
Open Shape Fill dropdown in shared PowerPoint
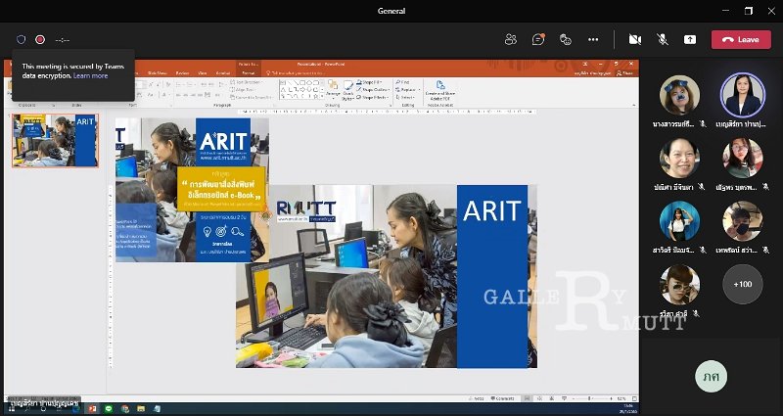point(371,82)
